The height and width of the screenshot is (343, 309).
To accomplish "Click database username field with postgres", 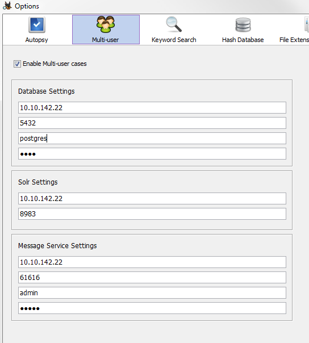I will click(152, 138).
